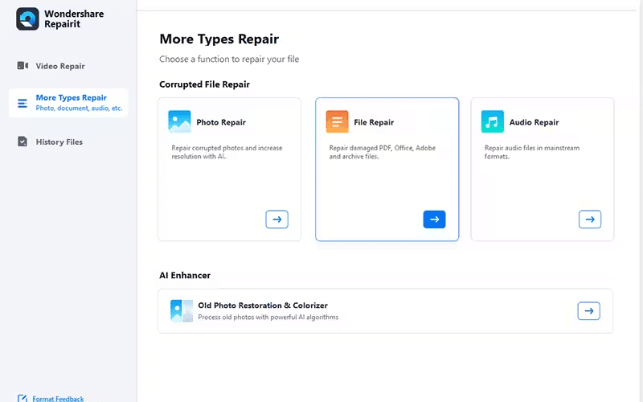Click the Format Feedback icon at bottom left
Screen dimensions: 643x402
pyautogui.click(x=21, y=398)
